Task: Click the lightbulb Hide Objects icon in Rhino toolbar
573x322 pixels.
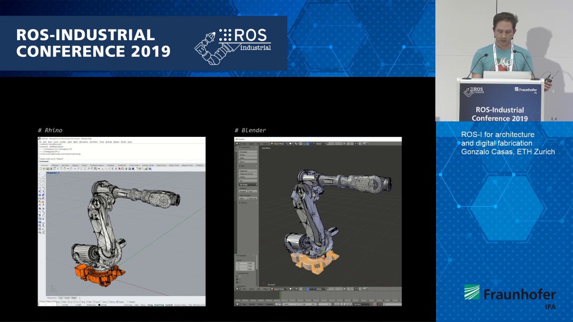Action: click(x=112, y=169)
